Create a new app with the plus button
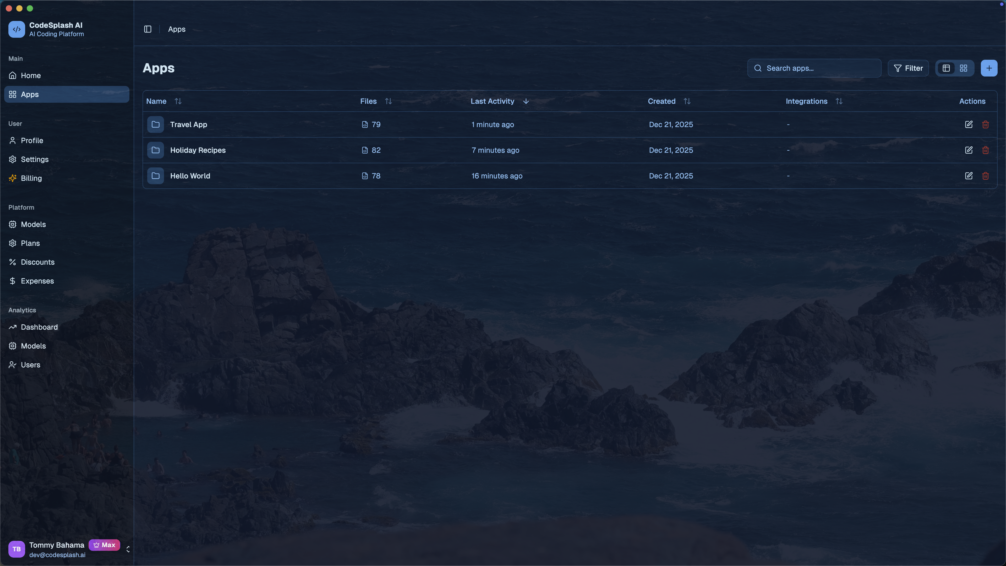The image size is (1006, 566). [x=989, y=68]
